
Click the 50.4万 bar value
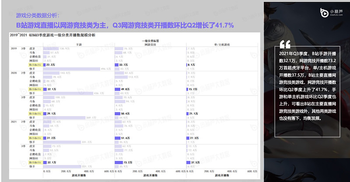tap(125, 113)
